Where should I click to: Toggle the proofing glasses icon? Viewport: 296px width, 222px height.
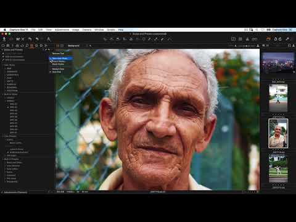tap(255, 39)
